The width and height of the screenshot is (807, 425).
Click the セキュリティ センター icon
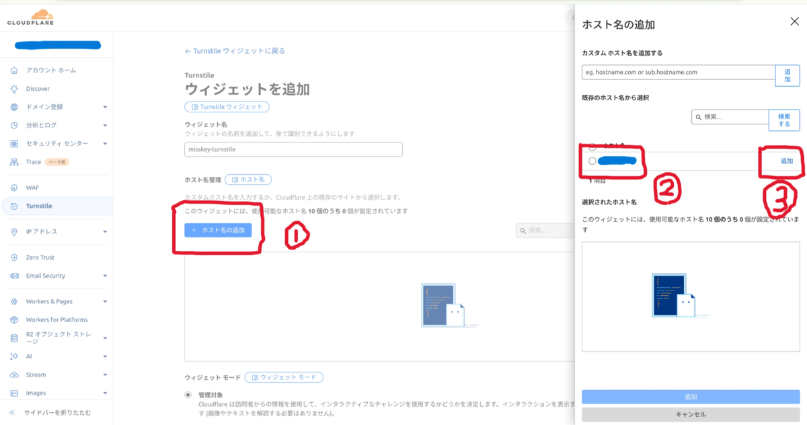tap(14, 144)
